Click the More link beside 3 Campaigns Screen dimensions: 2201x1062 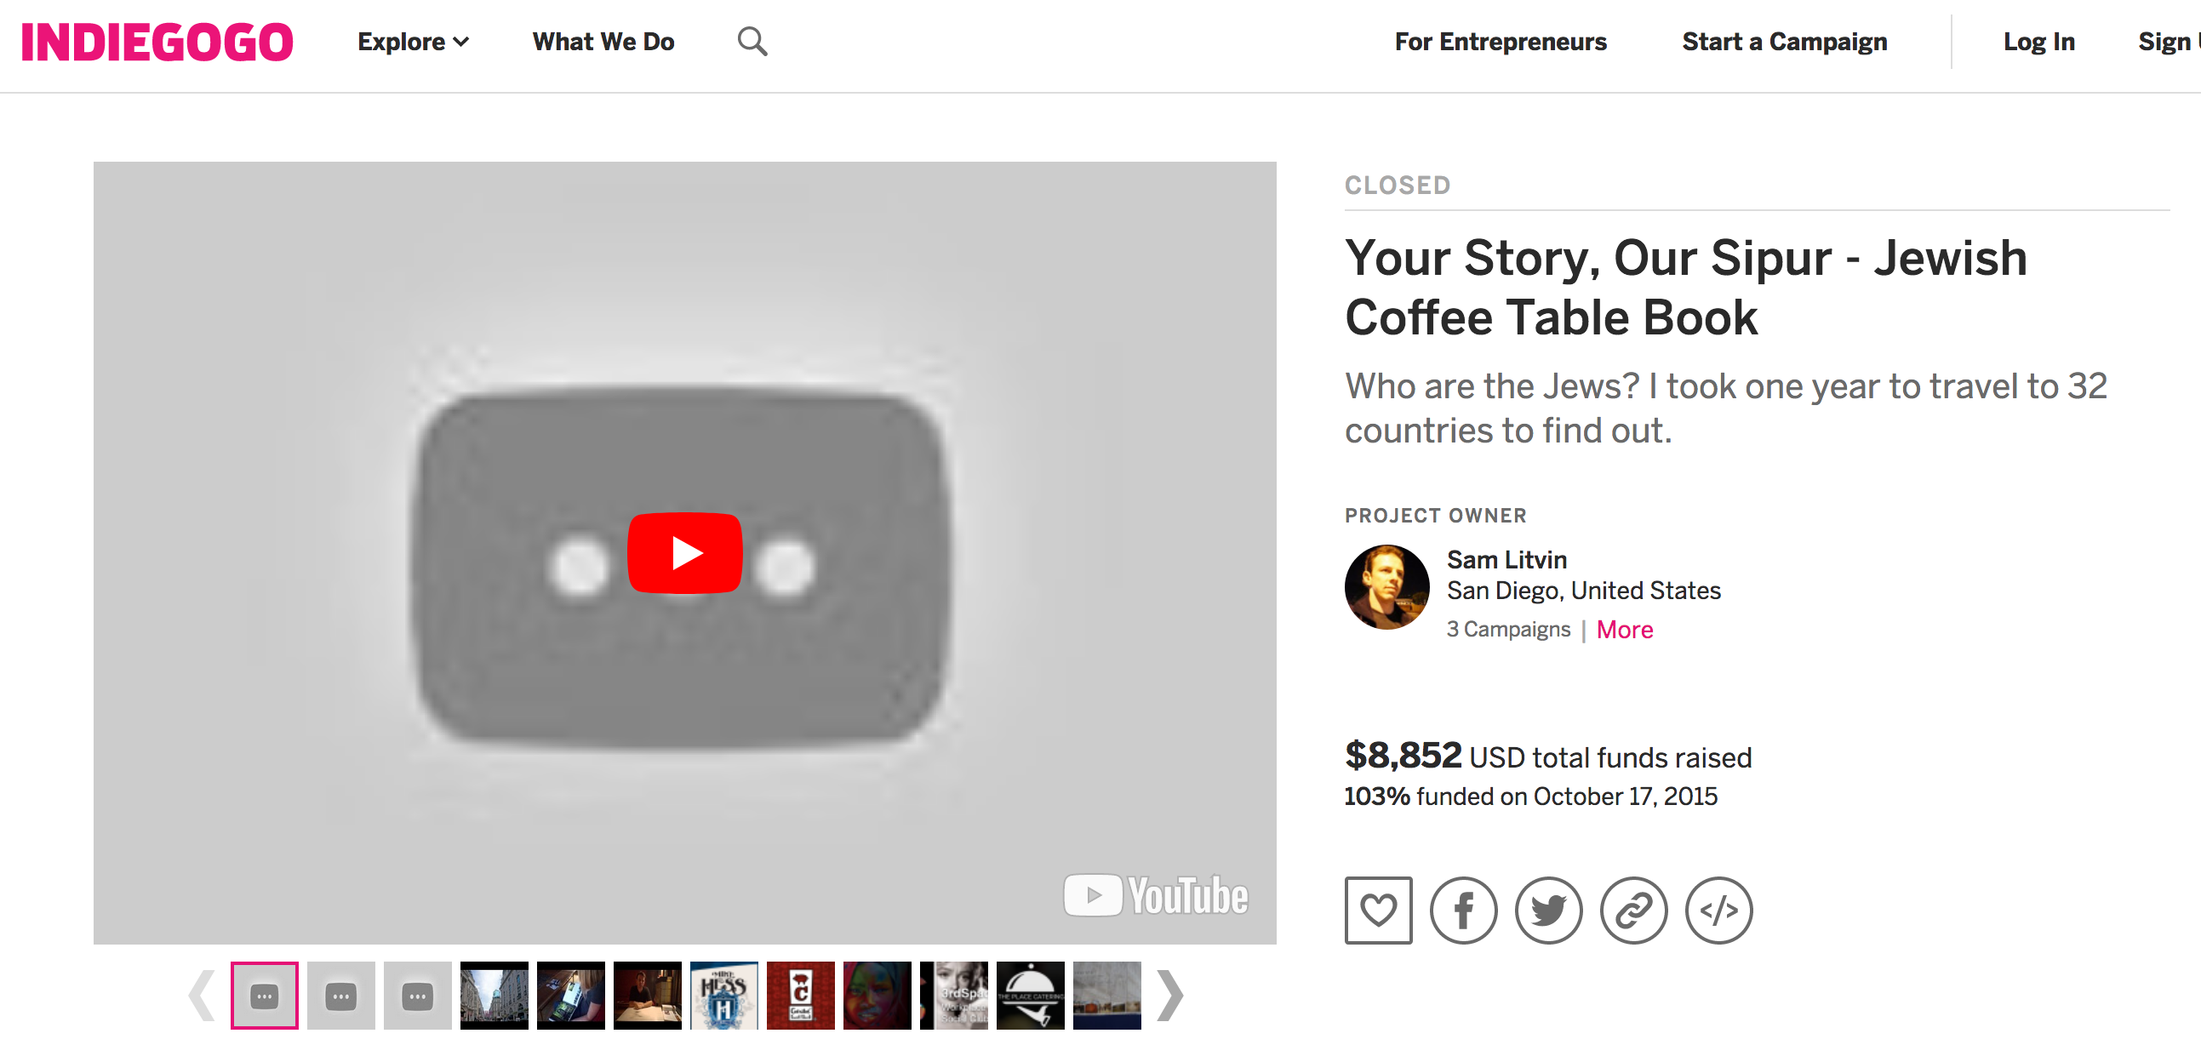coord(1624,630)
